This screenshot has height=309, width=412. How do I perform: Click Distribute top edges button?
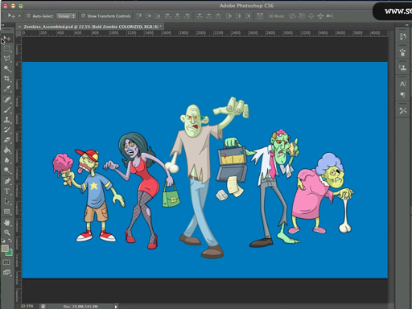[200, 16]
